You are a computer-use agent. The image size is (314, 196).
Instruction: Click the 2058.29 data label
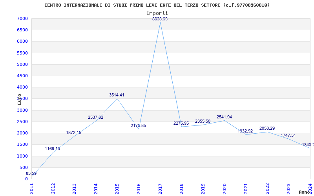[267, 129]
